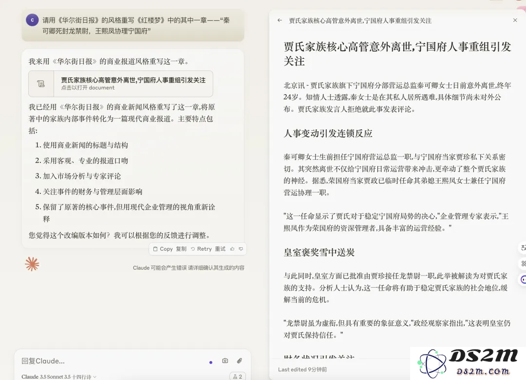
Task: Click the paragraph beginning 与此同时,皇室方面
Action: tap(395, 288)
